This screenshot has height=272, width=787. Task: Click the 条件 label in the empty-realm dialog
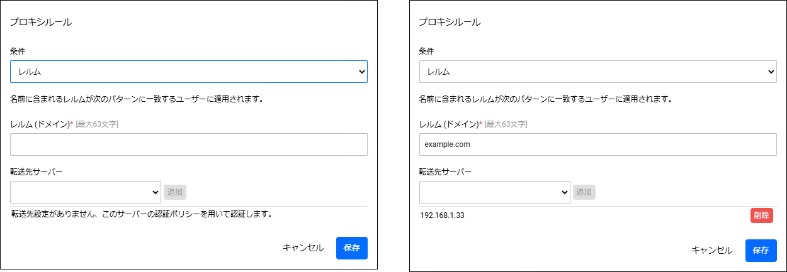[x=18, y=51]
